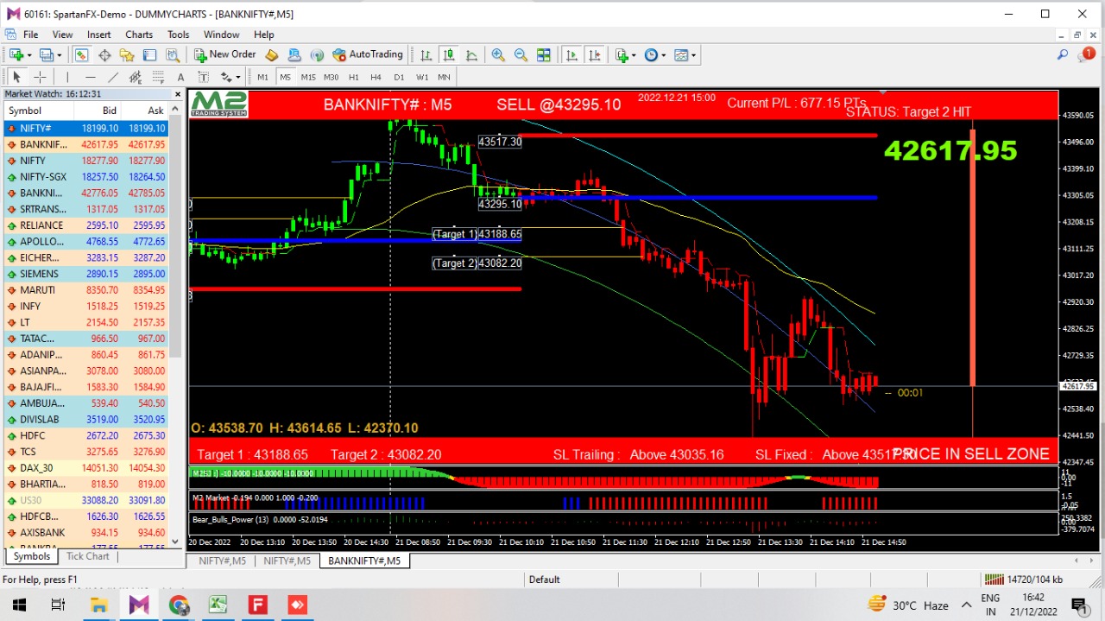Select the MARUTI symbol row
Screen dimensions: 1105x621
coord(85,290)
